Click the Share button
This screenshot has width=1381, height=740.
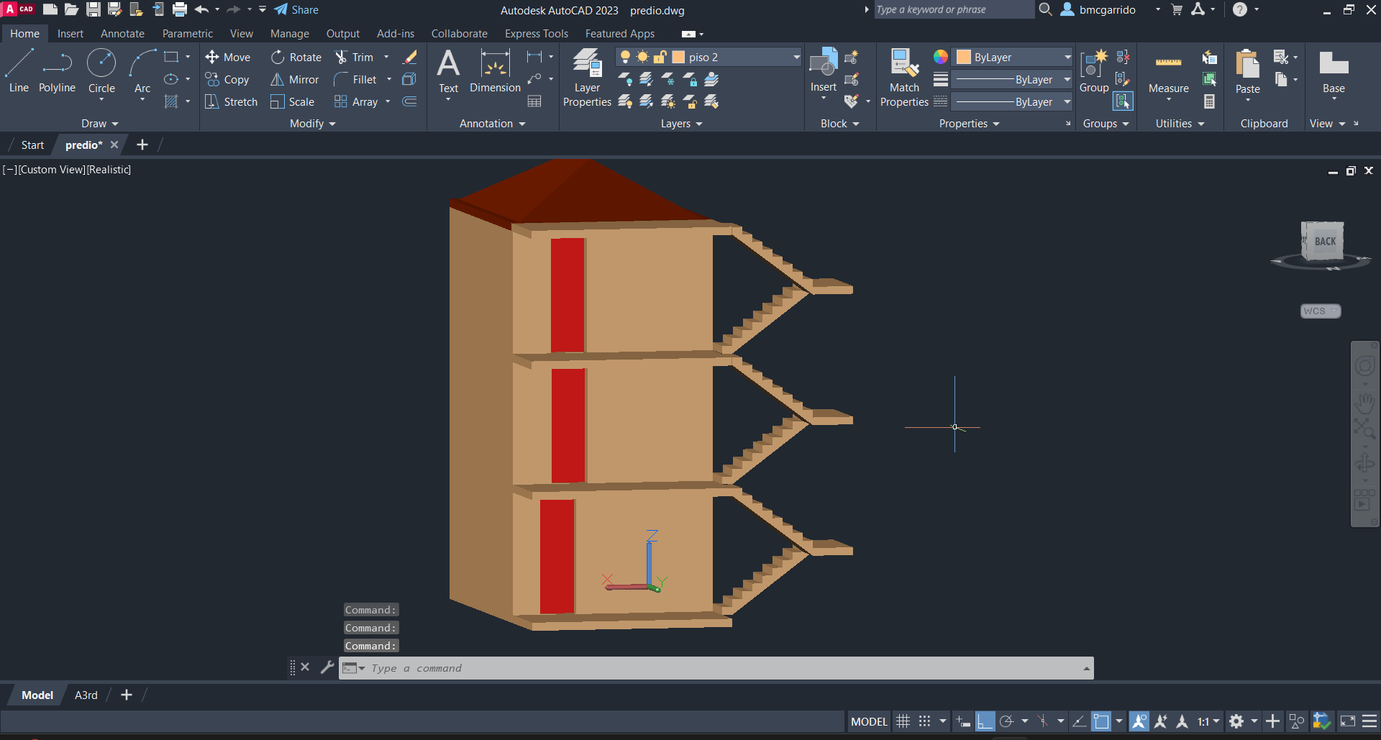coord(296,10)
